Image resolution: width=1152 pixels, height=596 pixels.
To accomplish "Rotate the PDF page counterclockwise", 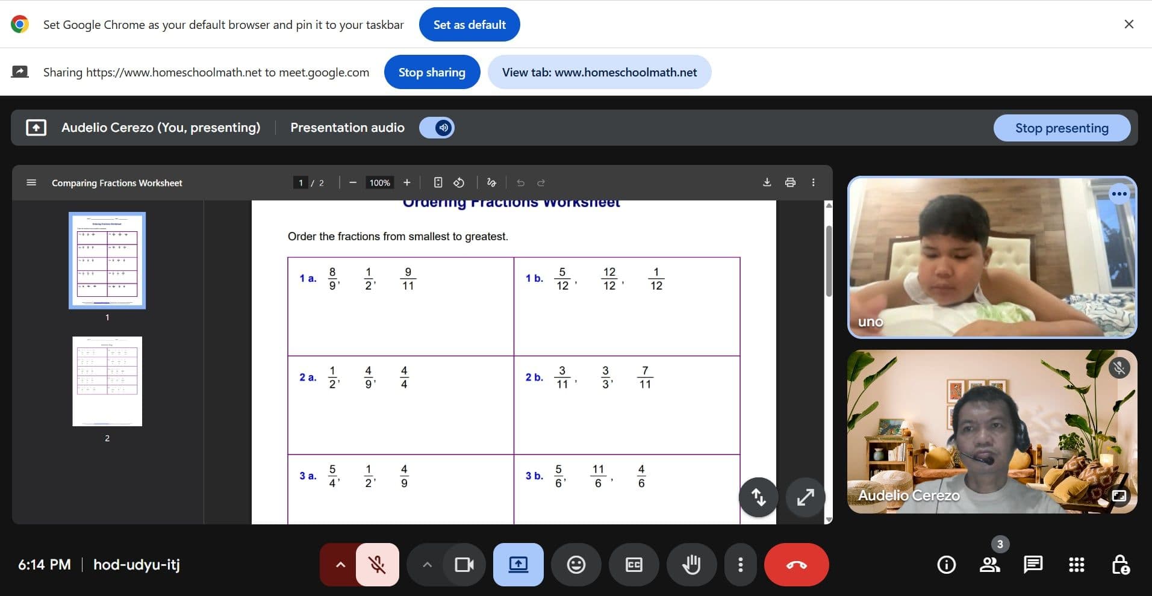I will tap(459, 182).
